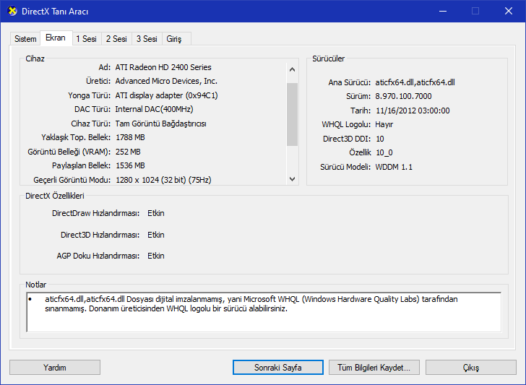The image size is (526, 385).
Task: Click ATI display adapter (0x94C1) value
Action: click(166, 95)
